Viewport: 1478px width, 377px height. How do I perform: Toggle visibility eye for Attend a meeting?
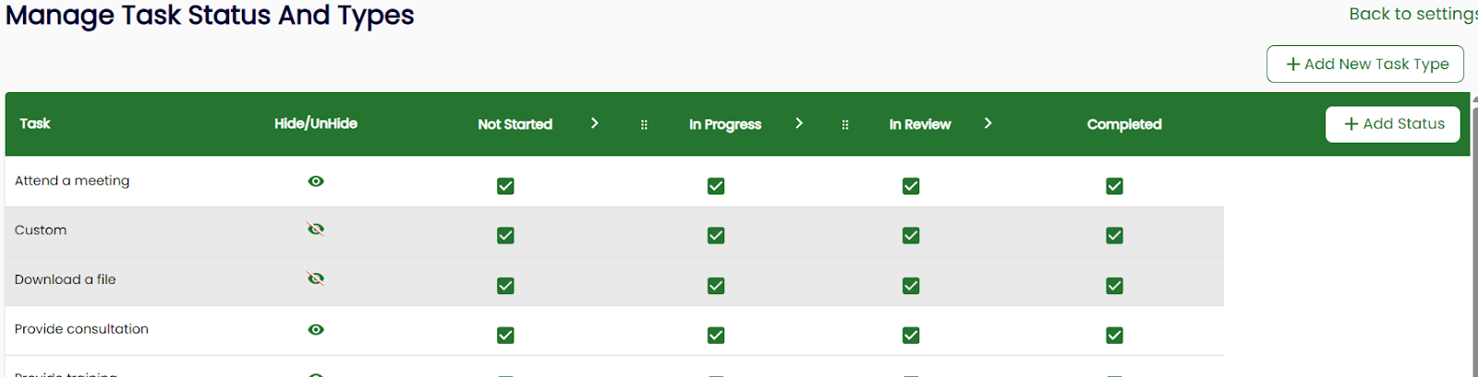tap(316, 182)
